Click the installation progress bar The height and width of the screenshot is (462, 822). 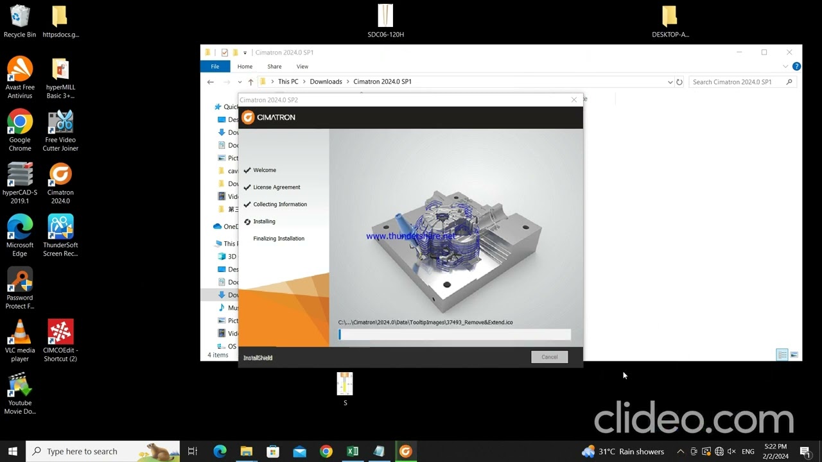[455, 334]
